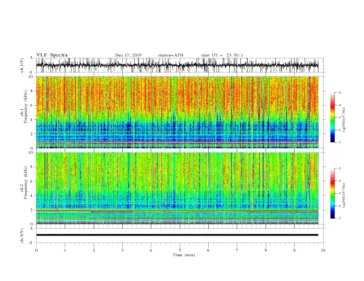Viewport: 364px width, 281px height.
Task: Click the time axis tick label "6"
Action: tap(209, 250)
